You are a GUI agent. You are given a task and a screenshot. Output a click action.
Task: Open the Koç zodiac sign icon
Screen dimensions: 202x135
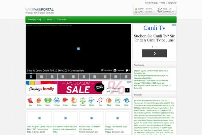tap(30, 101)
